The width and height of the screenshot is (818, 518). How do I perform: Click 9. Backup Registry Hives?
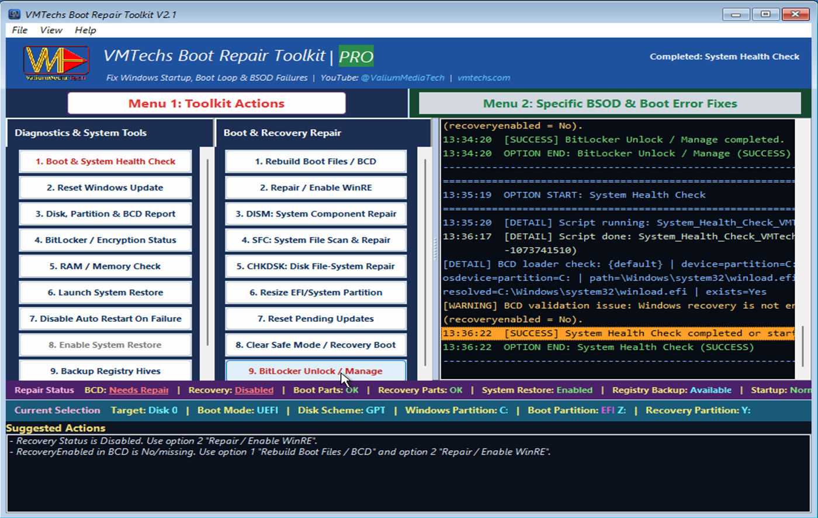pyautogui.click(x=105, y=370)
